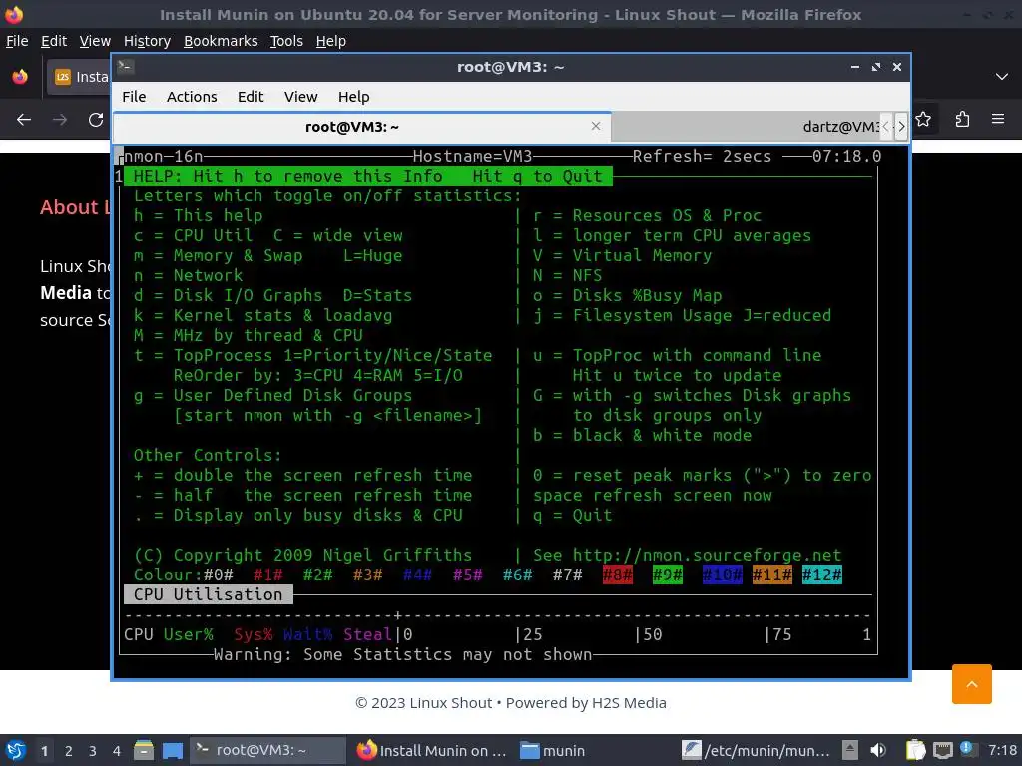Click 'http://nmon.sourceforge.net' text in terminal

[707, 555]
